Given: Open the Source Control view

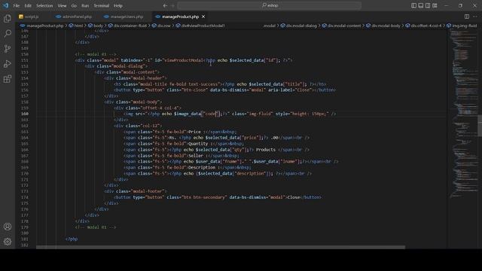Looking at the screenshot, I should tap(8, 48).
